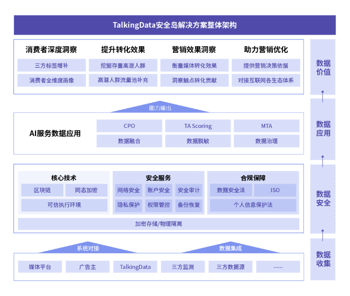Click the 衡量媒体转化效果 box

pos(195,65)
